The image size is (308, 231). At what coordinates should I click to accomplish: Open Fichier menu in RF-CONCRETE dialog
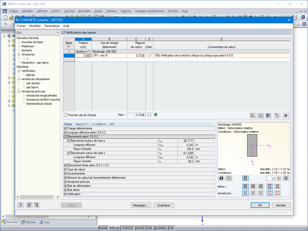[21, 26]
